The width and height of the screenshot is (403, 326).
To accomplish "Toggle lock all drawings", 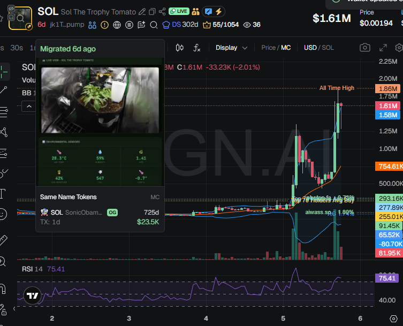I will 3,310.
